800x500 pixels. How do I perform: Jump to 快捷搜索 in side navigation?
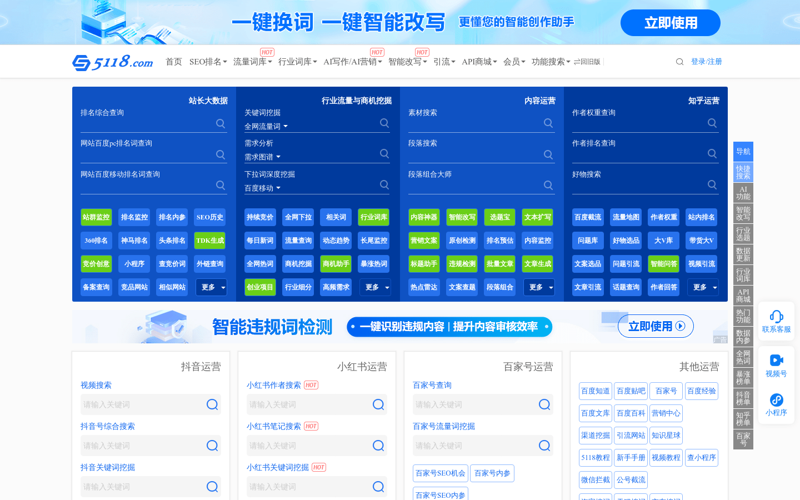743,172
